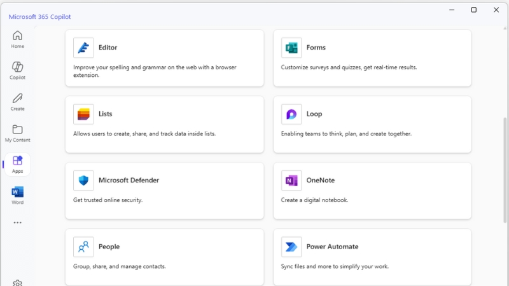Click the Power Automate app icon
The image size is (509, 286).
(x=291, y=247)
